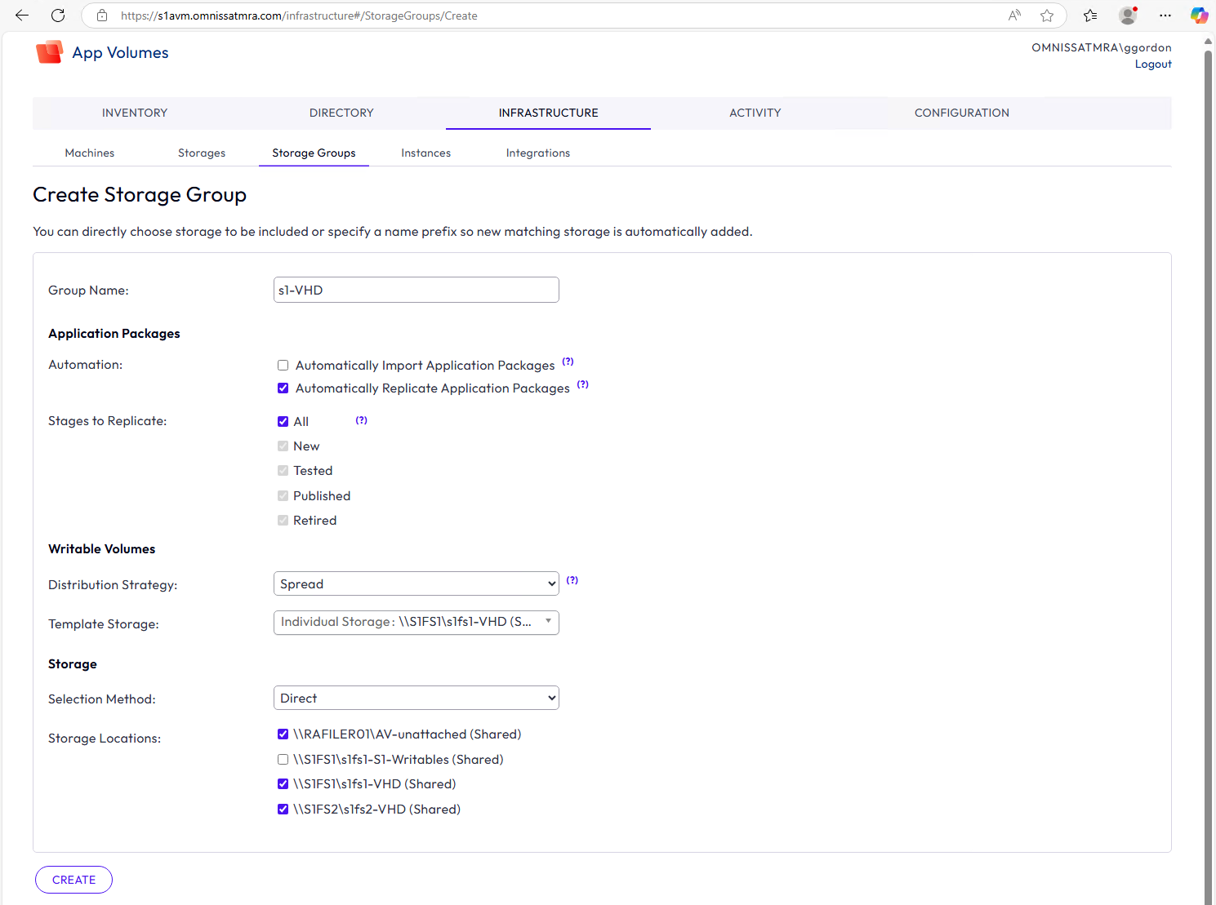Switch to the Machines subtab

coord(90,153)
